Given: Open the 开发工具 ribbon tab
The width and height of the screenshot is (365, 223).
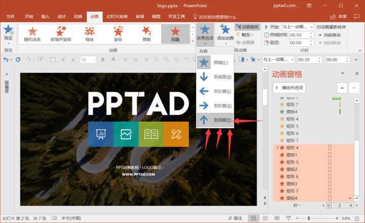Looking at the screenshot, I should 177,17.
